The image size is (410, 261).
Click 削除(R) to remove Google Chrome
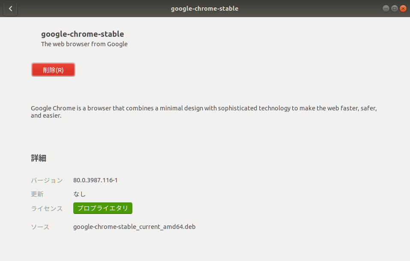coord(53,69)
